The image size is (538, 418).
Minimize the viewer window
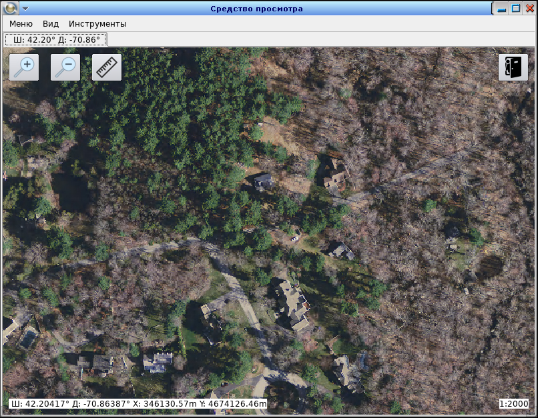tap(502, 9)
